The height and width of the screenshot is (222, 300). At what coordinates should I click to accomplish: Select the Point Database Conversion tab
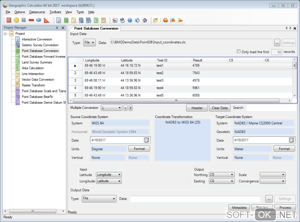pyautogui.click(x=96, y=29)
